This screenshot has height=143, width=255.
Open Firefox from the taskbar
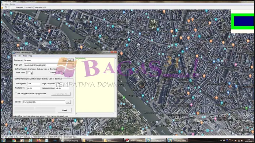(39, 140)
